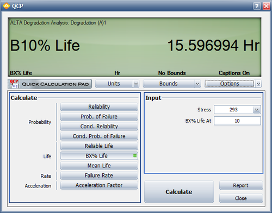Select the Mean Life calculation option
This screenshot has height=213, width=272.
(x=99, y=166)
